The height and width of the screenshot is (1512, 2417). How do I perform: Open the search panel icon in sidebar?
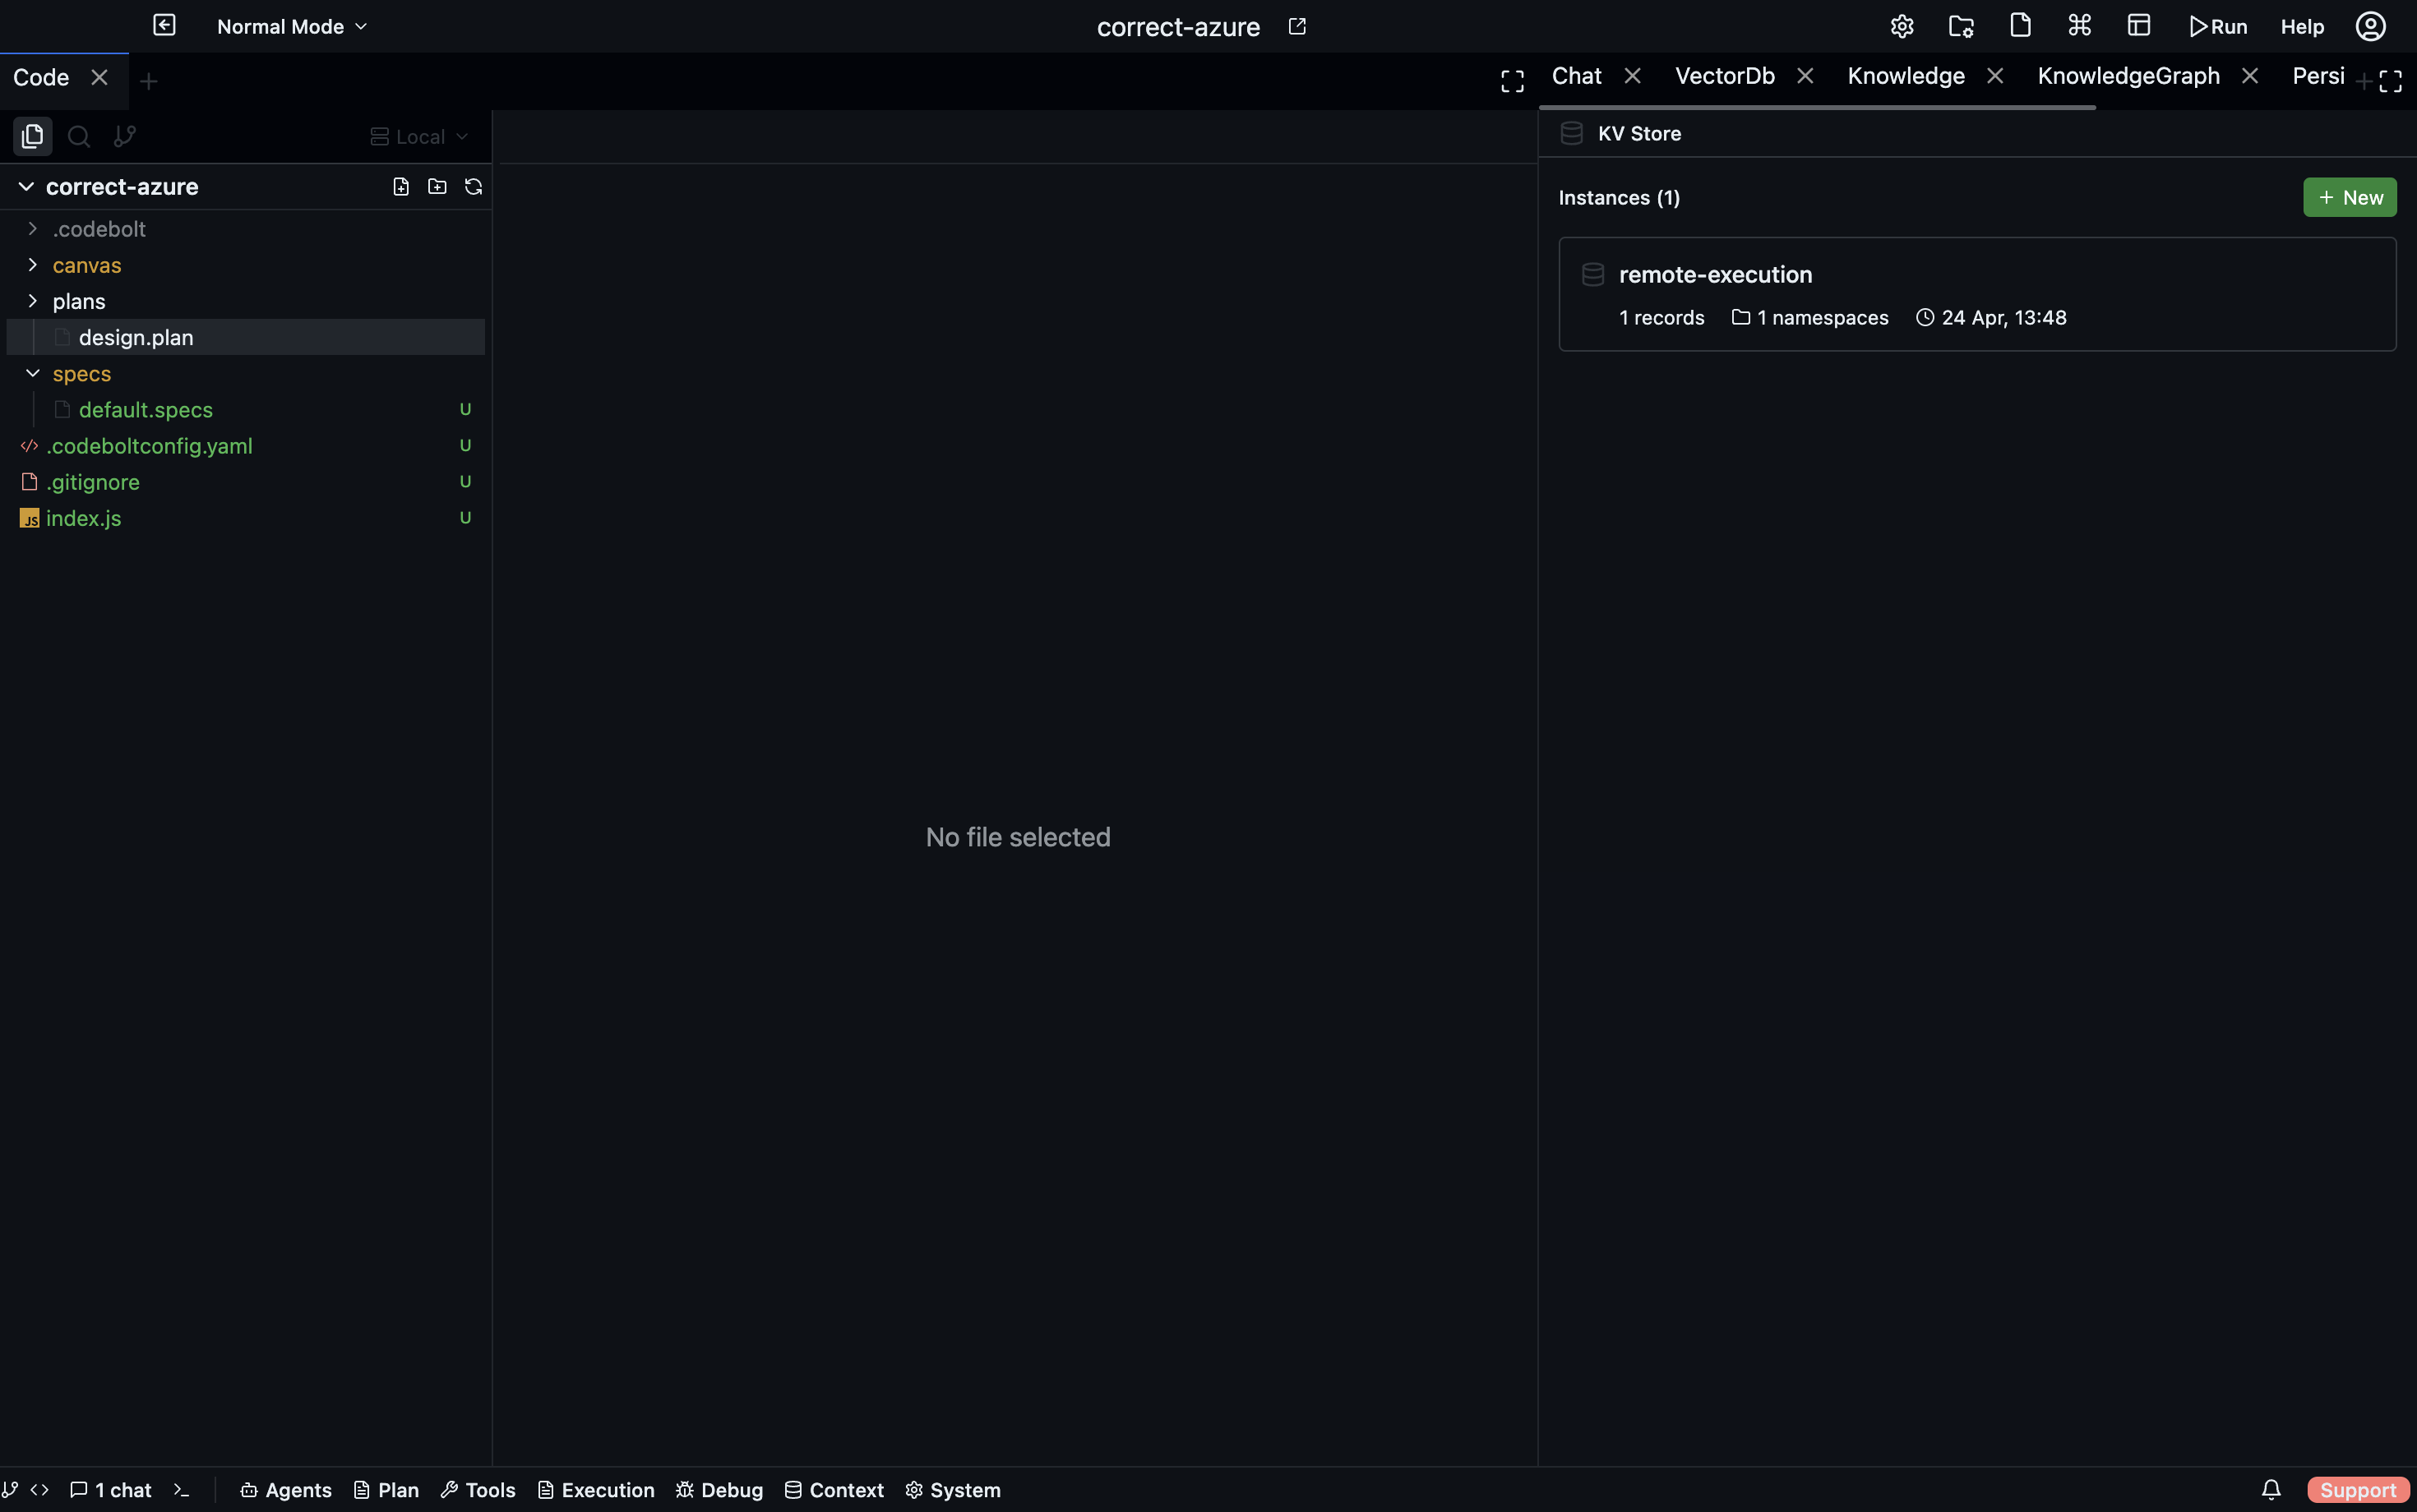(79, 136)
